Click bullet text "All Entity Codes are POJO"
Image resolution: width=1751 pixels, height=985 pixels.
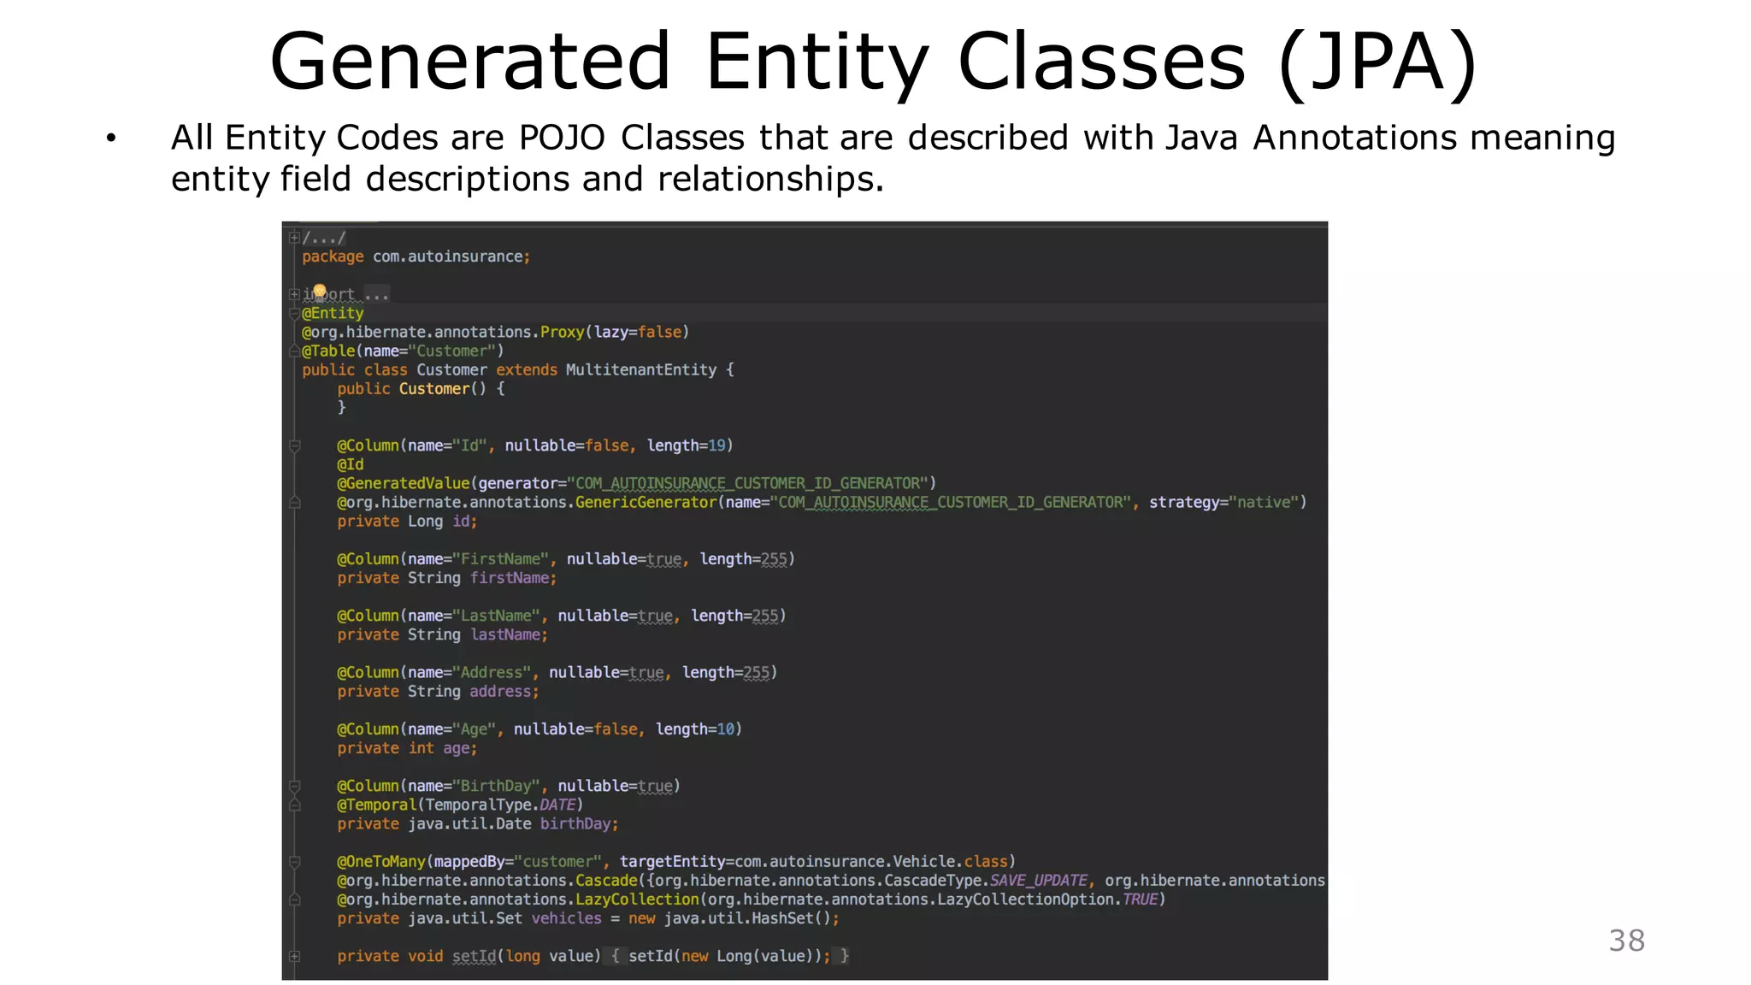389,138
